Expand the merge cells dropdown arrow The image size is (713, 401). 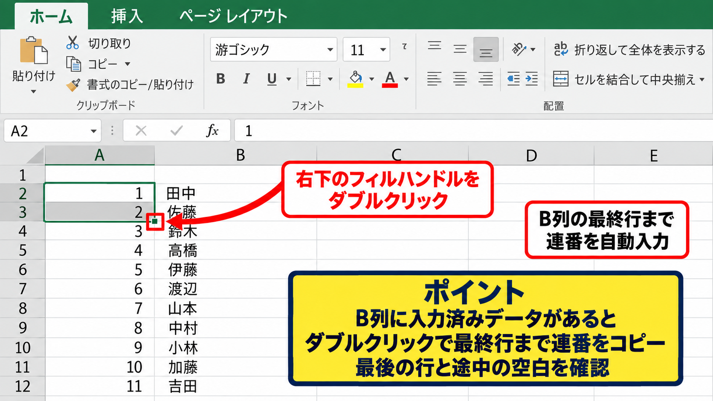[702, 80]
